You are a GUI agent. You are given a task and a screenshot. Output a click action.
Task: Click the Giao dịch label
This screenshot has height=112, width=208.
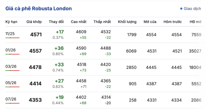192,9
